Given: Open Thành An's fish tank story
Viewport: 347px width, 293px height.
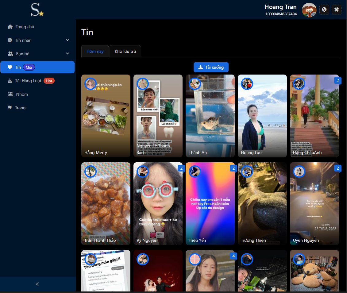Looking at the screenshot, I should point(210,116).
